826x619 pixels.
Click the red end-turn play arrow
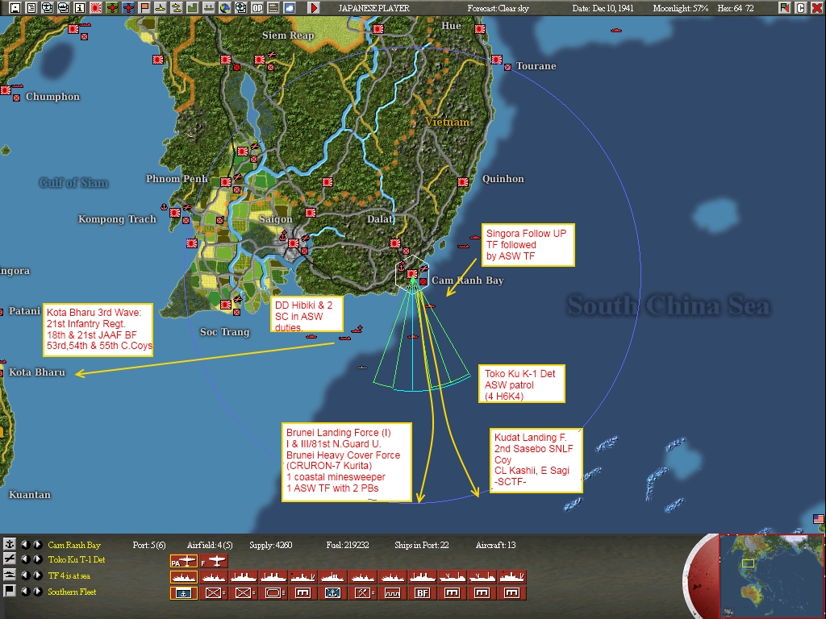click(x=314, y=7)
